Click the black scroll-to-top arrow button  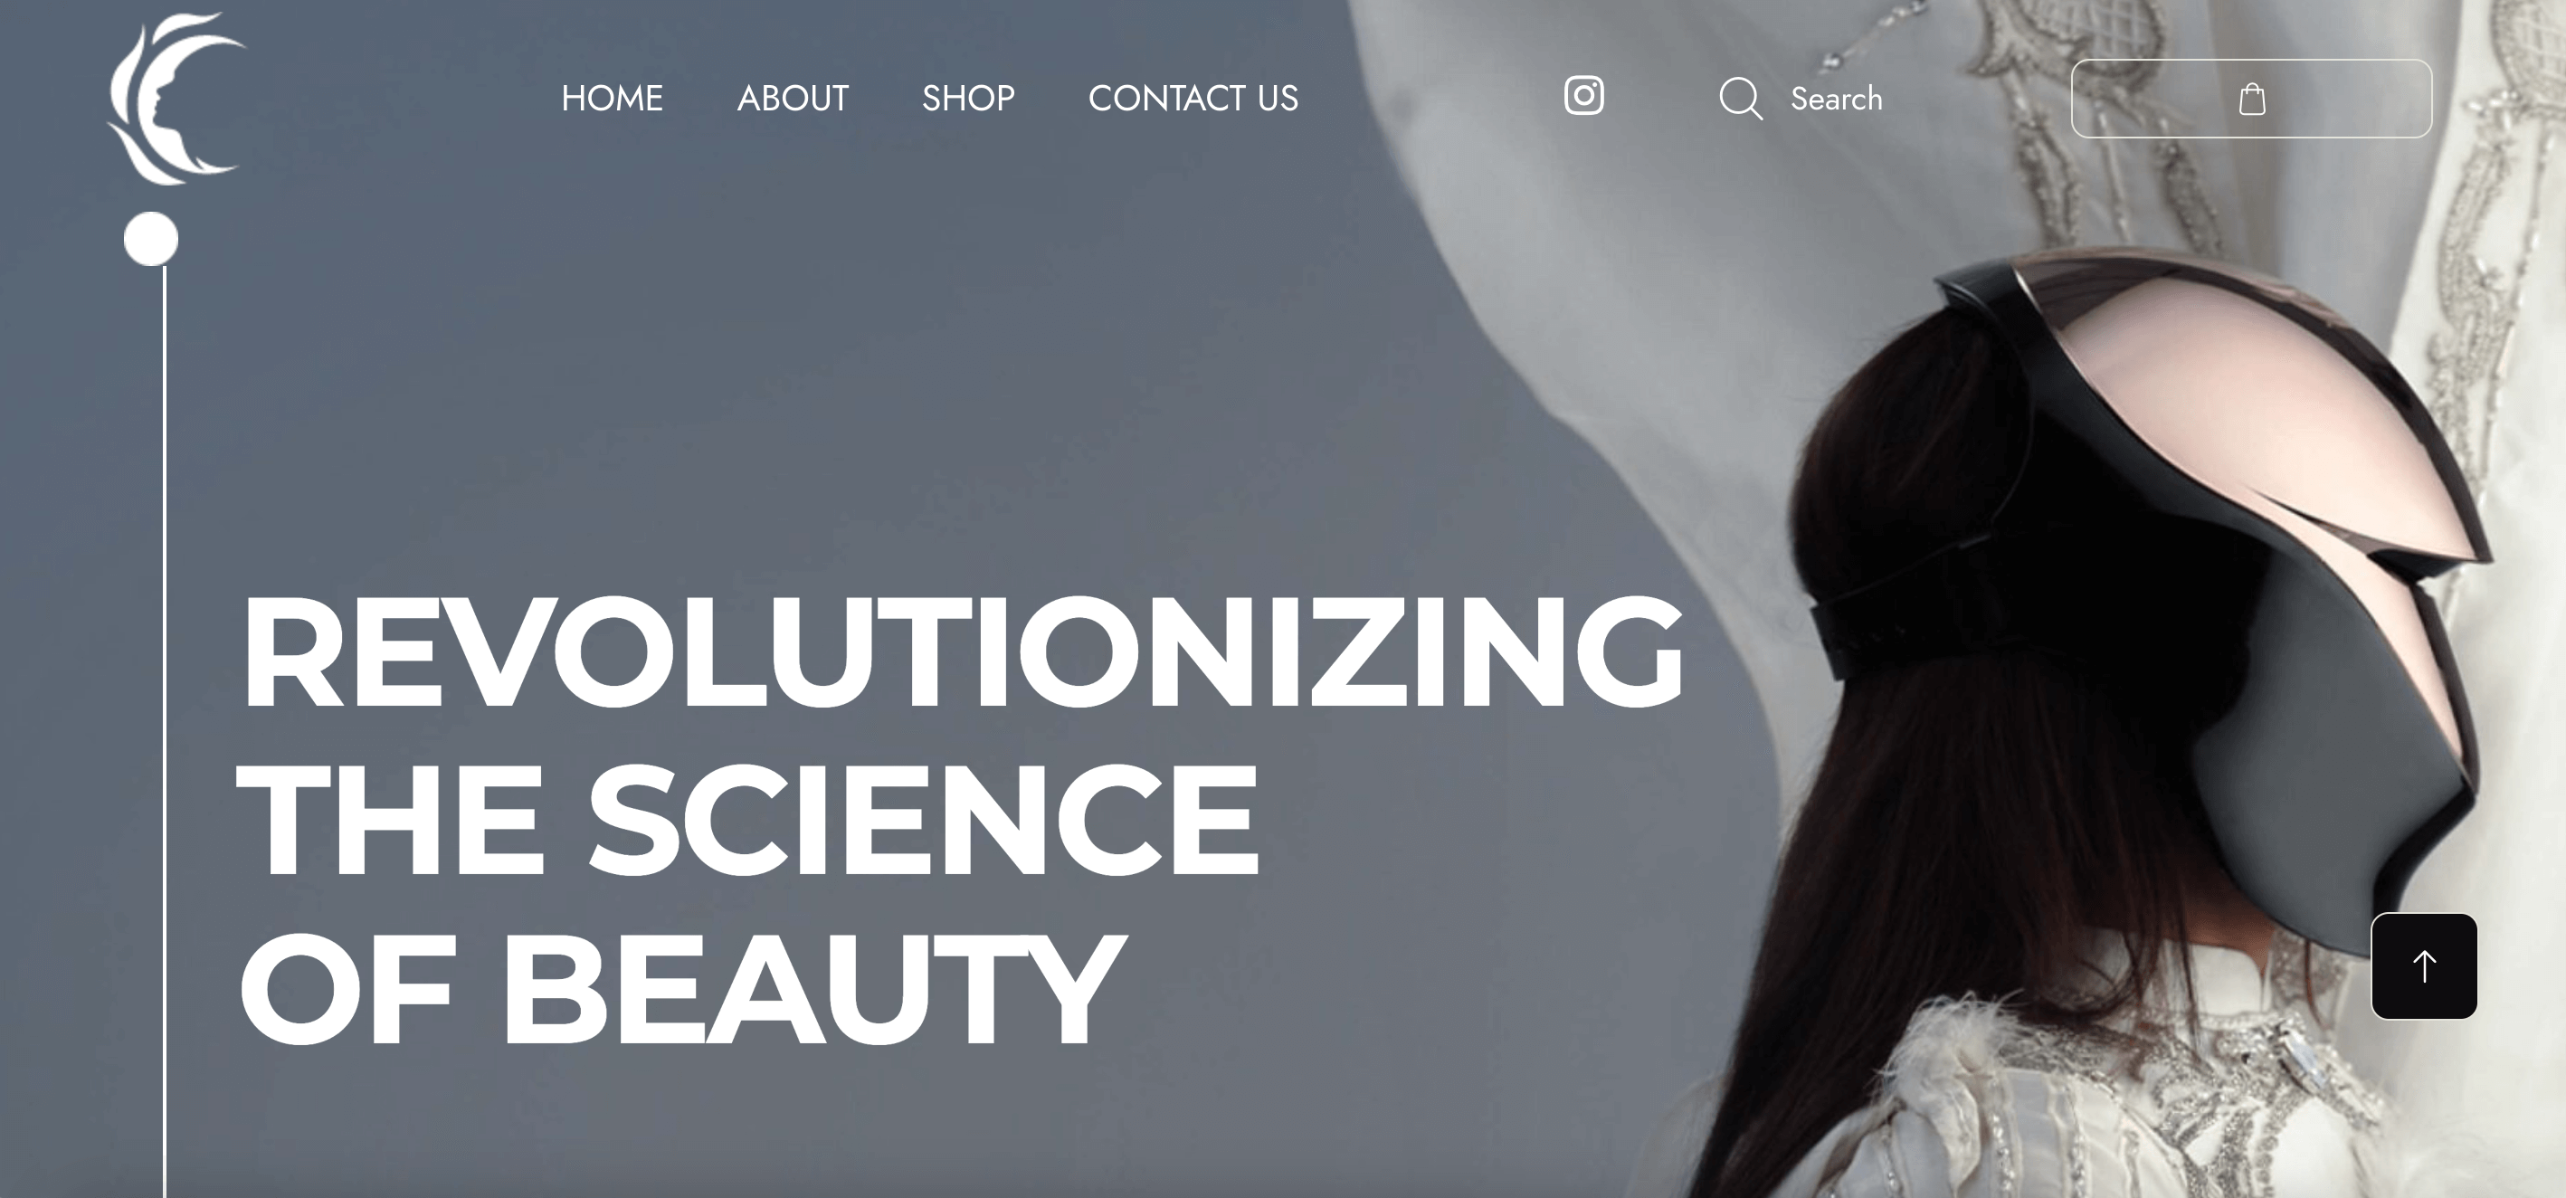2424,966
